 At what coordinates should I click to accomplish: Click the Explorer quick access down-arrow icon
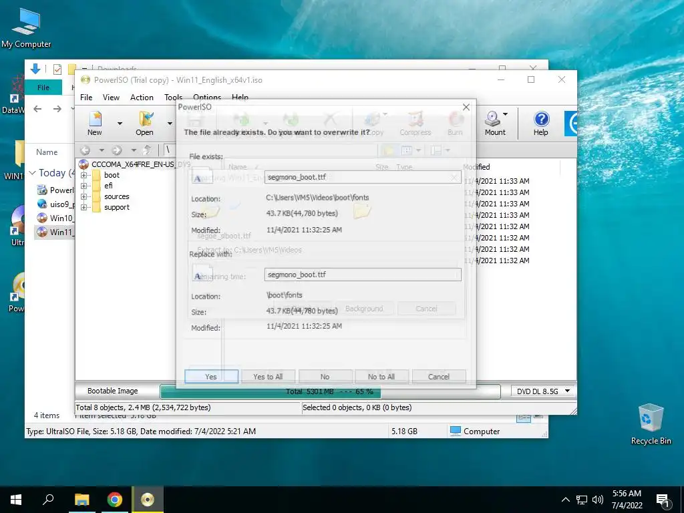(36, 69)
